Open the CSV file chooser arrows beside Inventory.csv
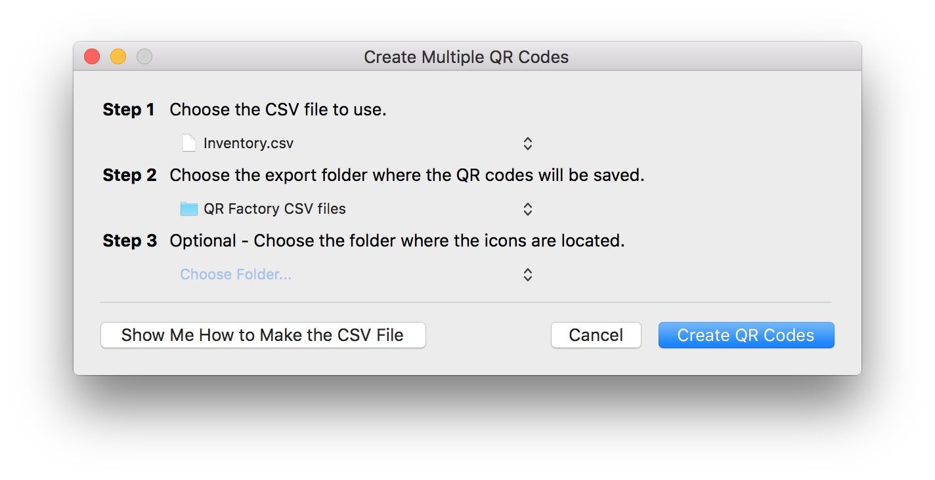 pos(528,143)
